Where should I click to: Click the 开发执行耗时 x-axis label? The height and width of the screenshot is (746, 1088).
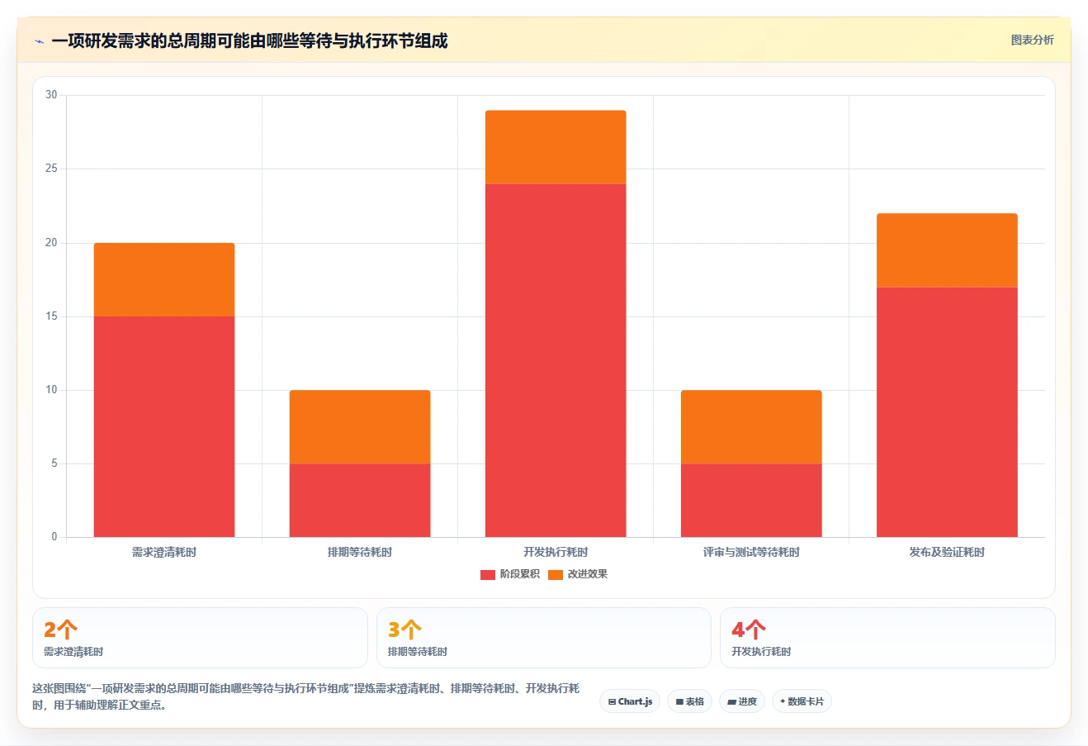(x=556, y=552)
